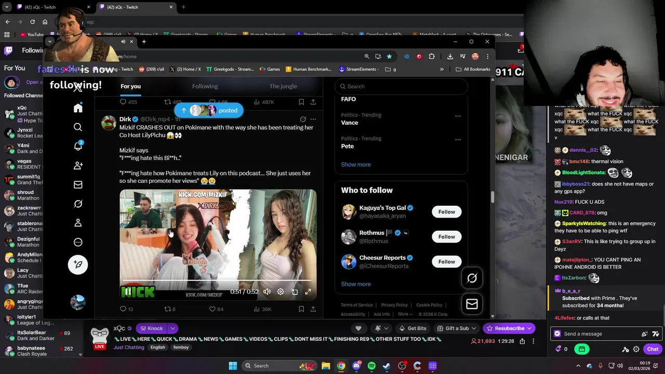Open Just Chatting category link

click(129, 348)
